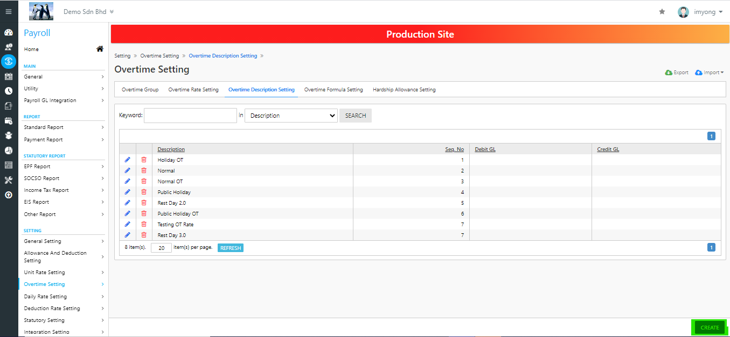Viewport: 730px width, 337px height.
Task: Expand SOCSO Report menu
Action: [64, 178]
